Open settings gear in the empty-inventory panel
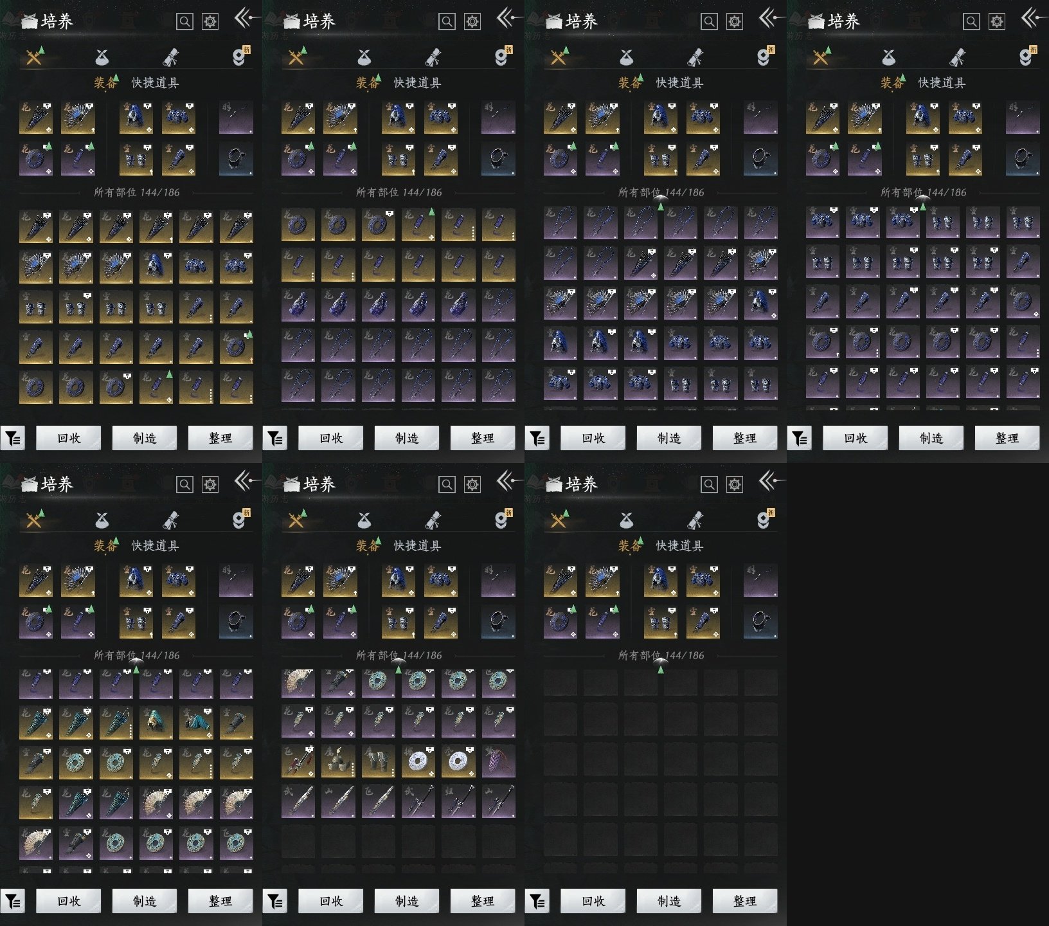This screenshot has width=1049, height=926. point(734,484)
